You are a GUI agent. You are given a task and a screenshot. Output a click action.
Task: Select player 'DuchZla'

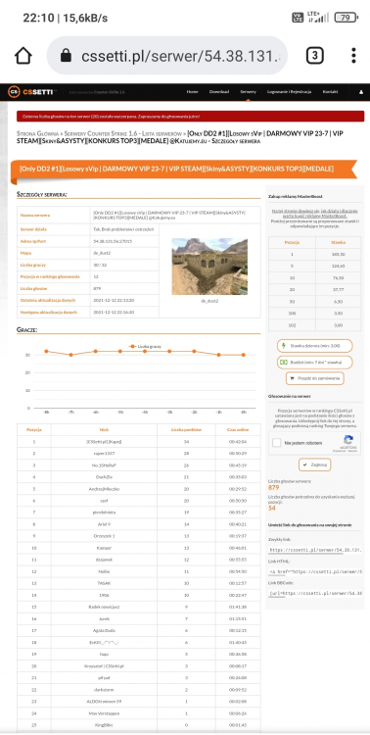point(104,477)
